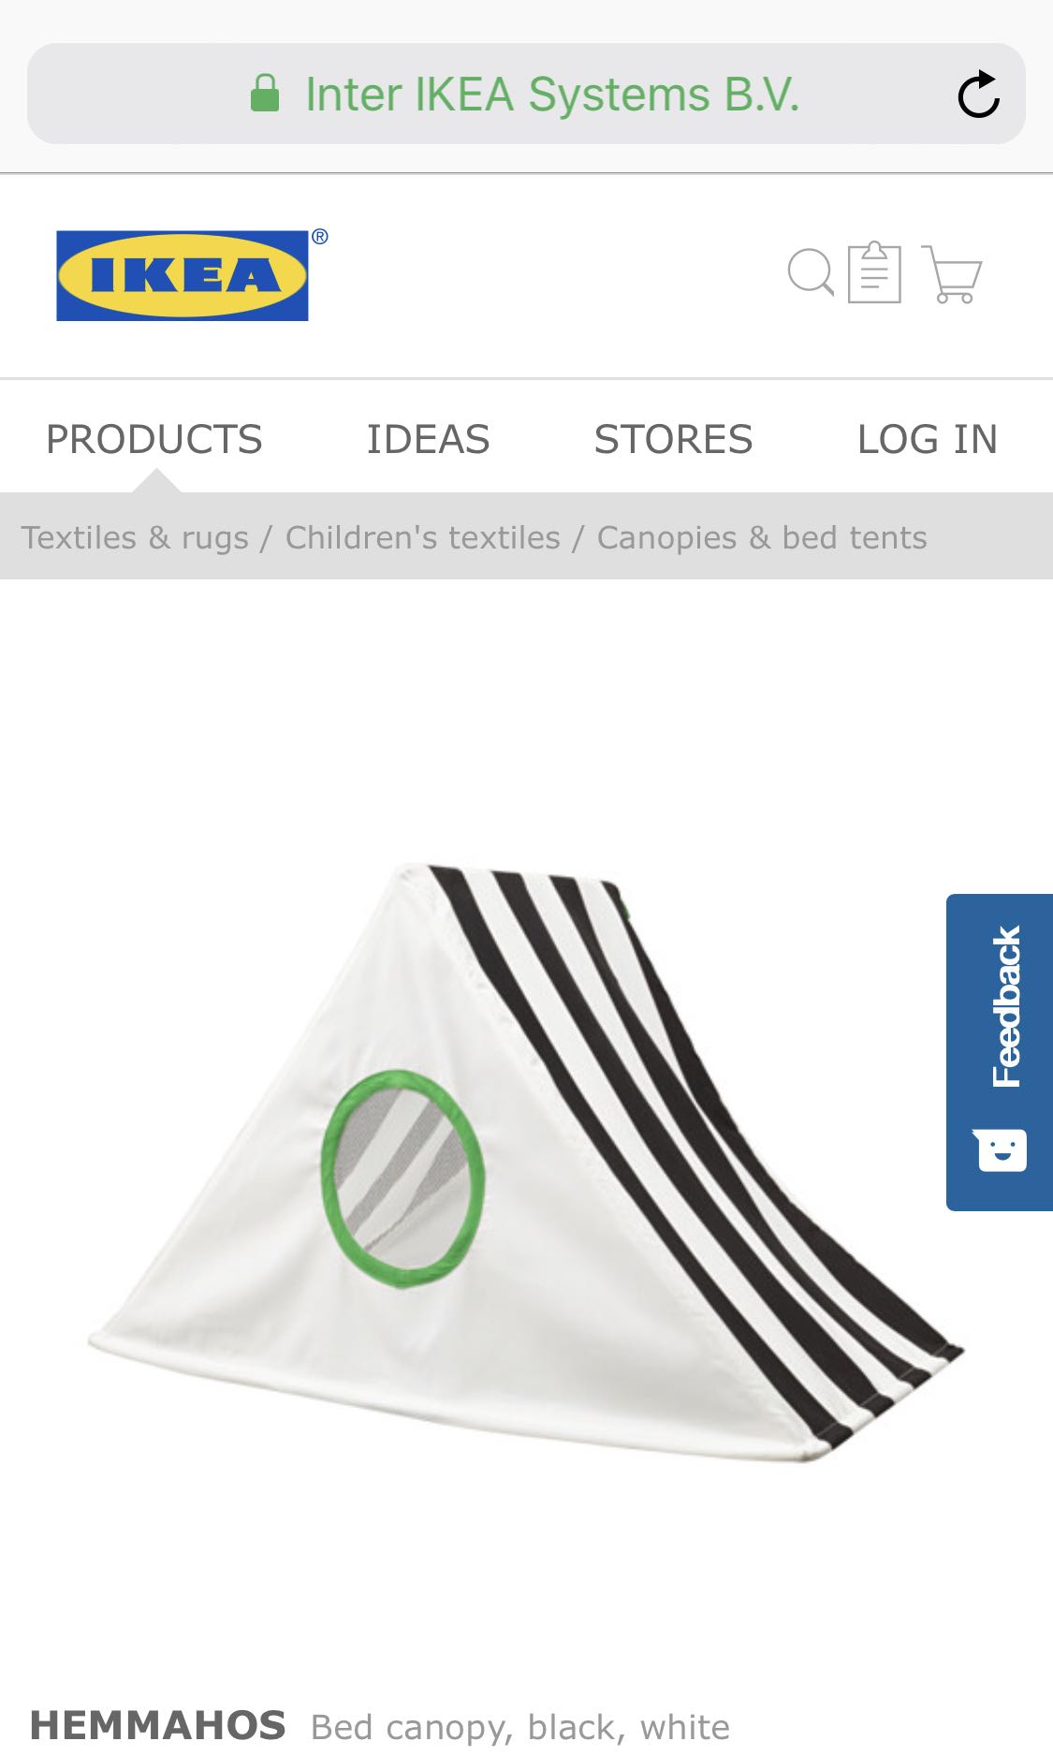Viewport: 1053px width, 1756px height.
Task: Go to Textiles & rugs breadcrumb
Action: 135,537
